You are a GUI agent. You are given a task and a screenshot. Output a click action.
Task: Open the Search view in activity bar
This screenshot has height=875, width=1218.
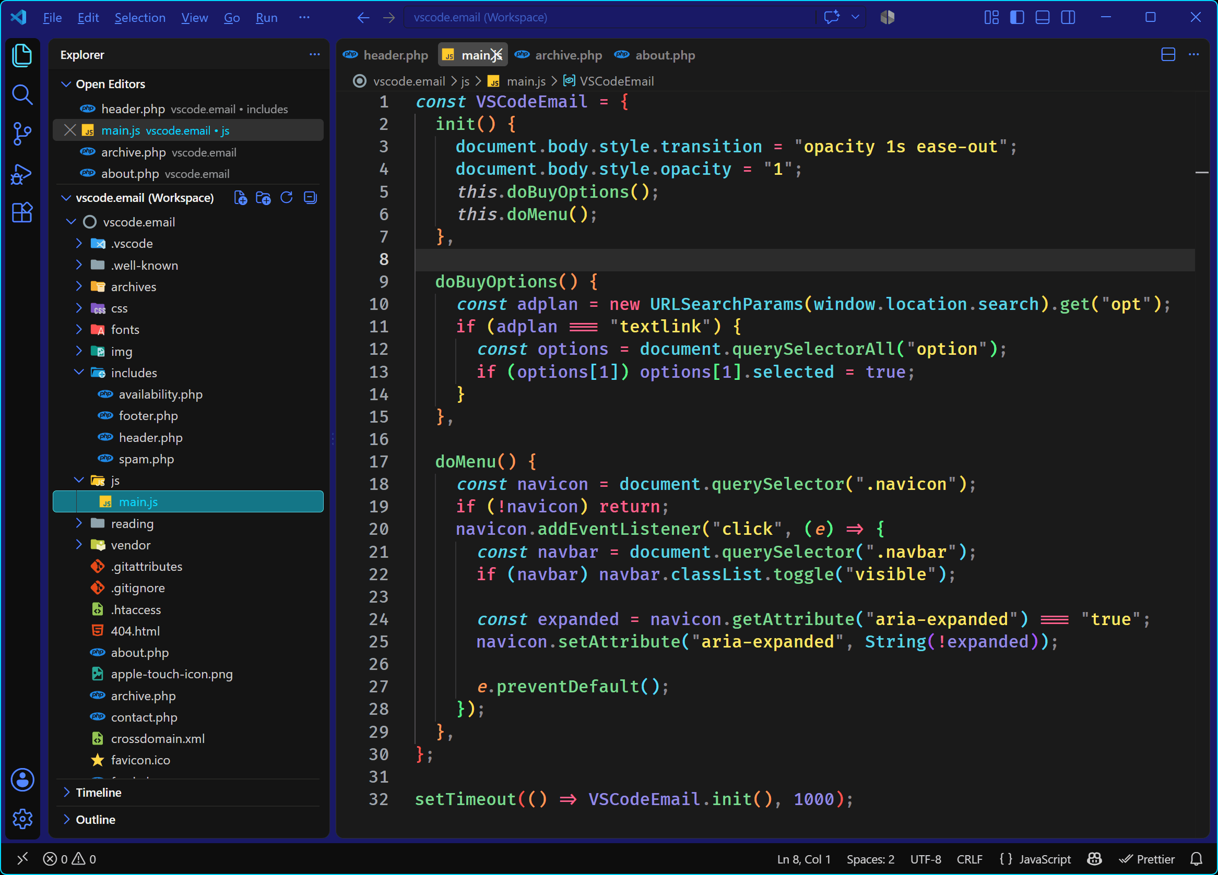(22, 94)
